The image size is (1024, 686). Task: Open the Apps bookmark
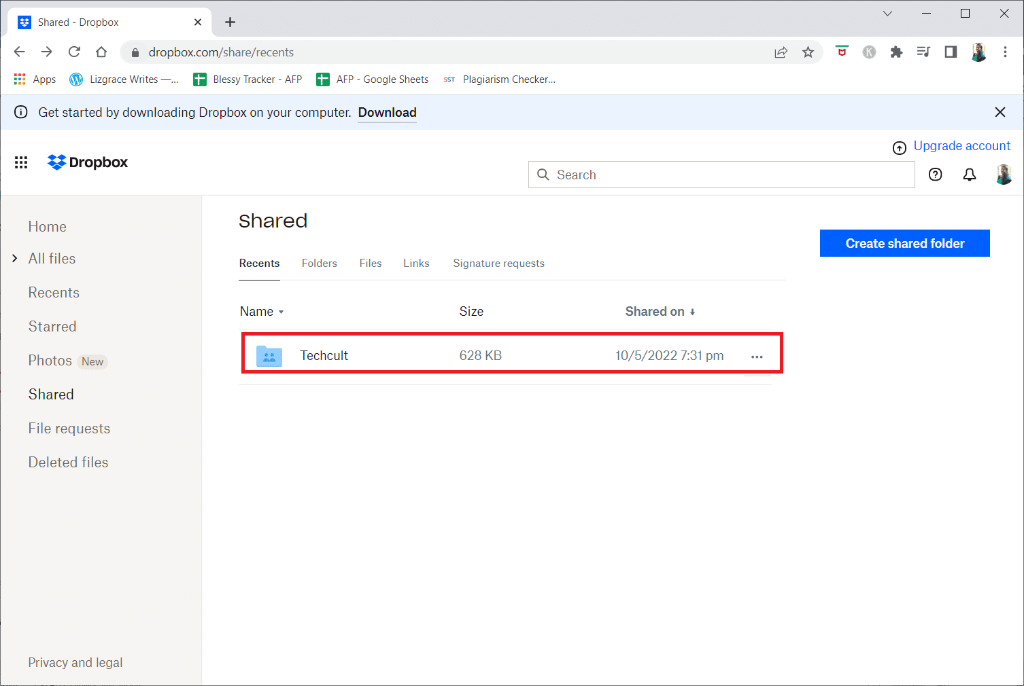click(35, 79)
